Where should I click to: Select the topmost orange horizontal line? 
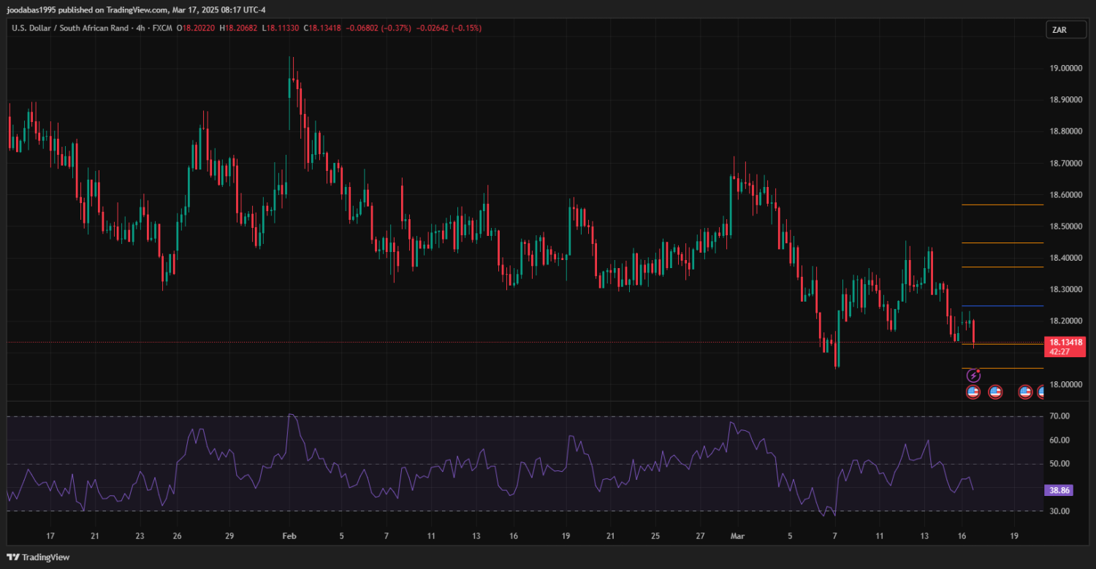(1002, 205)
